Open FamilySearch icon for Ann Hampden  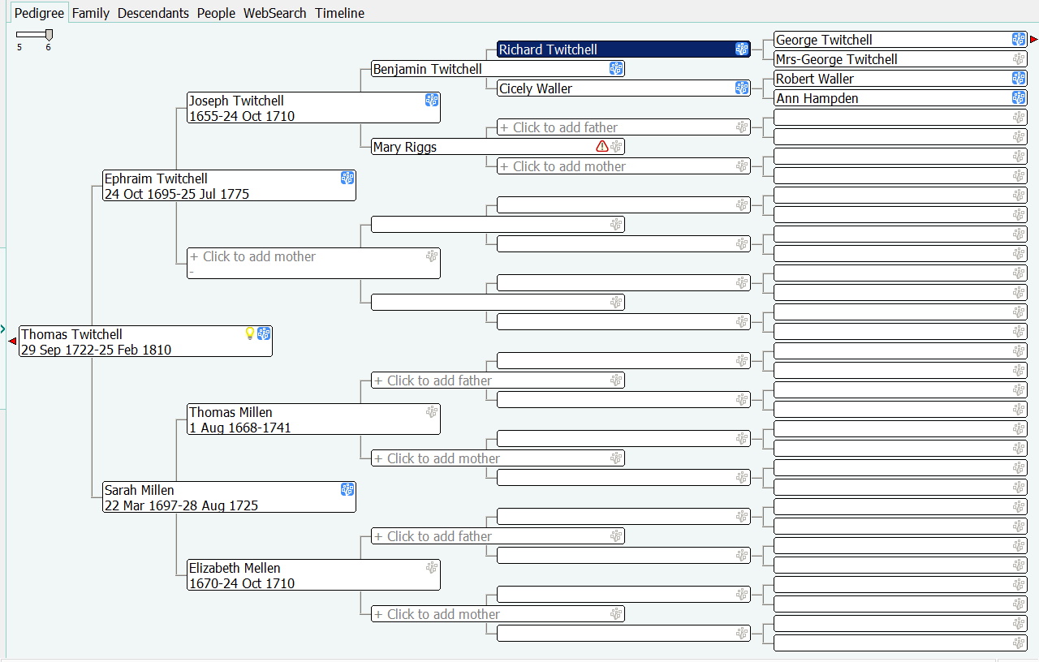pyautogui.click(x=1019, y=97)
